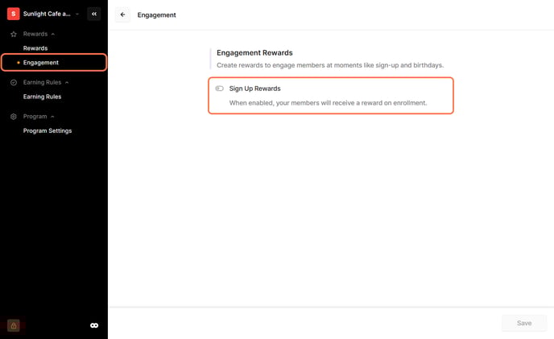Screen dimensions: 554x339
Task: Toggle the Sign Up Rewards switch
Action: coord(219,89)
